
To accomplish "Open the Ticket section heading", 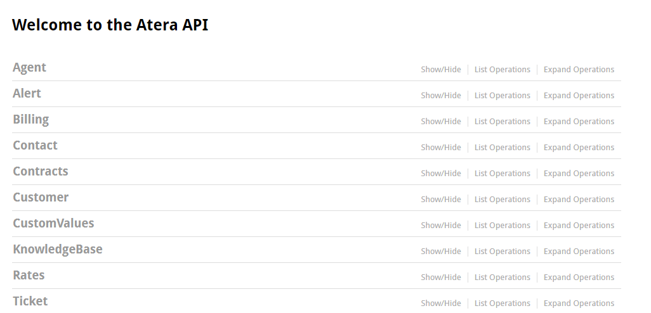I will 30,301.
